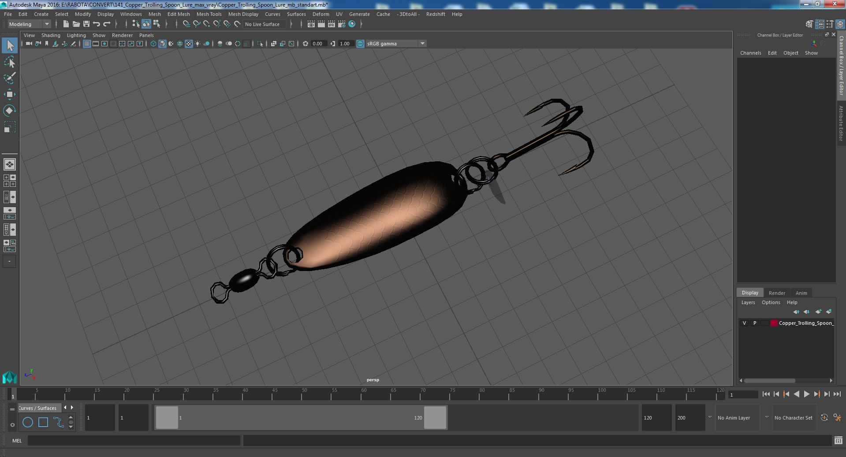Toggle layer visibility V box
Viewport: 846px width, 457px height.
click(745, 323)
